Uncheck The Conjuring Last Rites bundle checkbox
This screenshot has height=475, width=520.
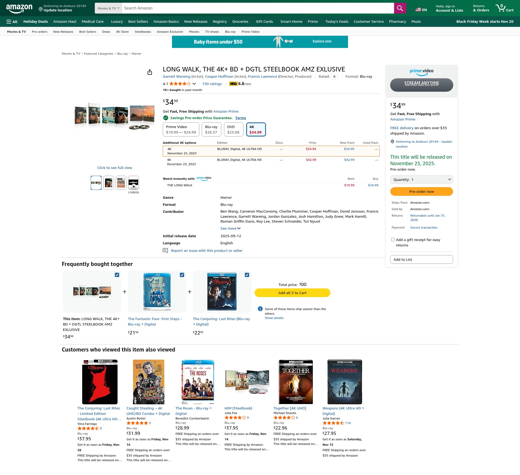coord(247,275)
